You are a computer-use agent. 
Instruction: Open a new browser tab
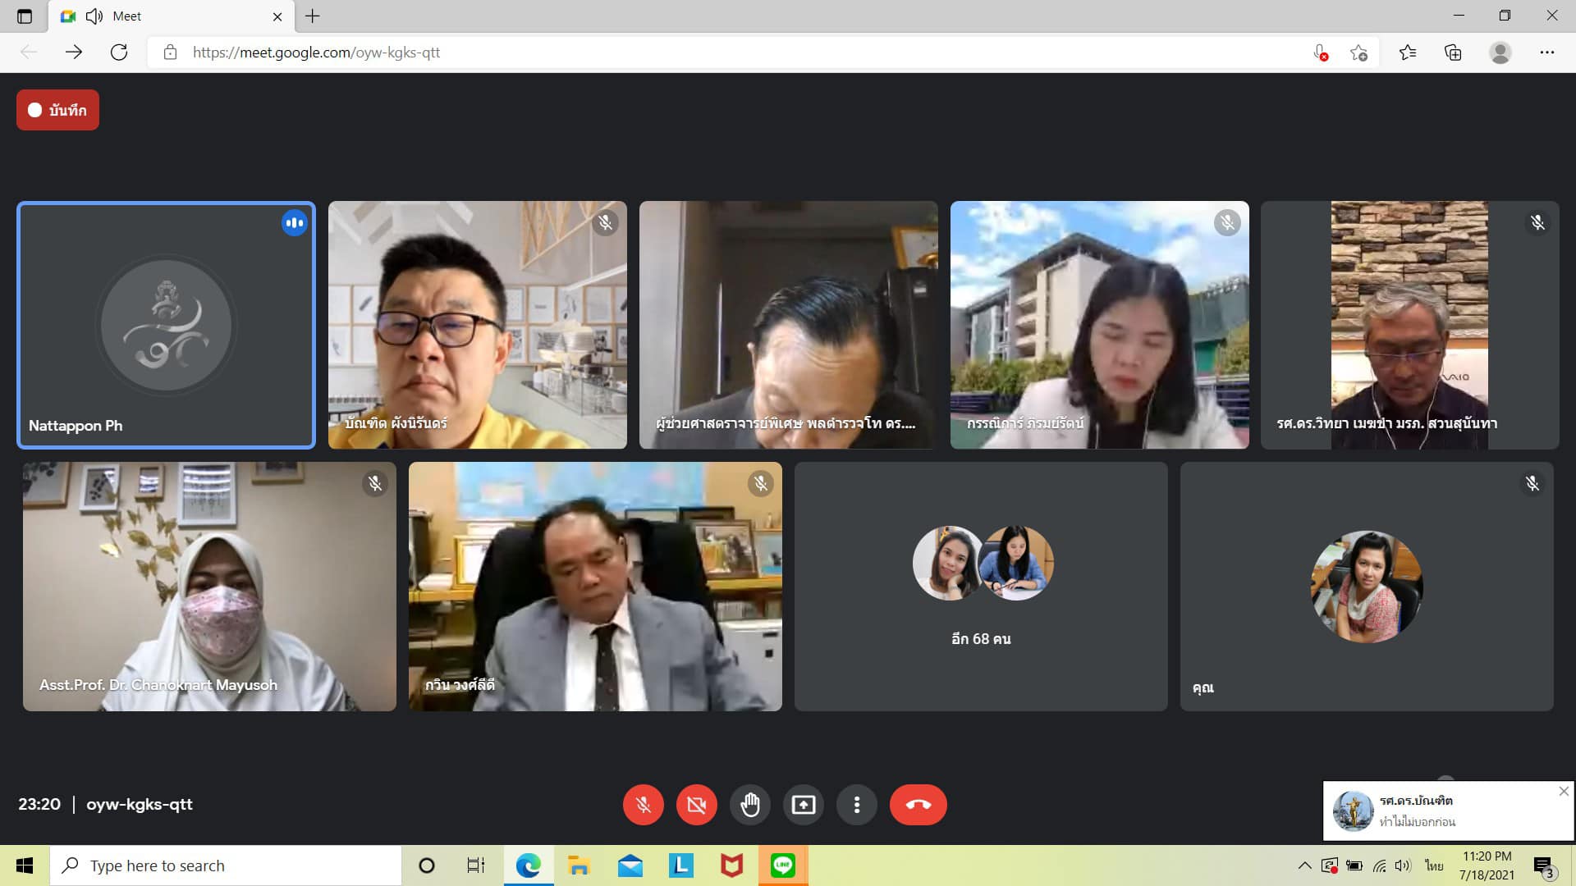tap(313, 16)
